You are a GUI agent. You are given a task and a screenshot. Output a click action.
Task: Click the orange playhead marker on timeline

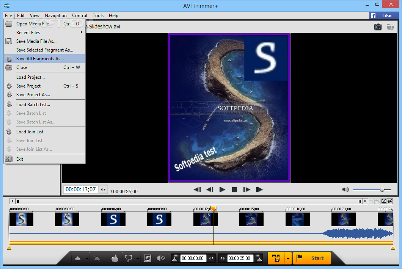[x=213, y=208]
